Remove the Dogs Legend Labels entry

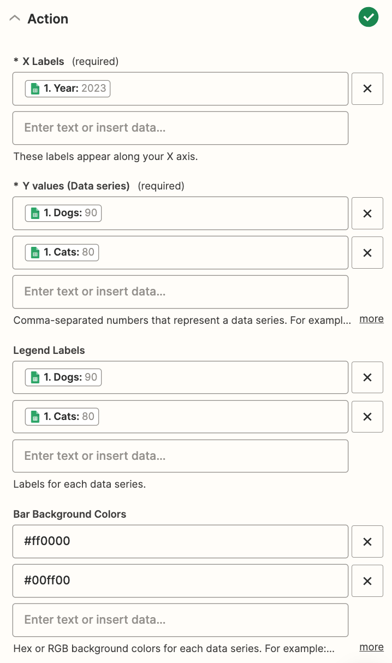[x=367, y=377]
